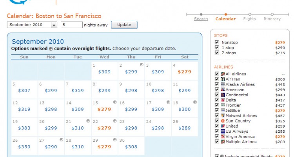Toggle the 2 stops checkbox
Screen dimensions: 294x157
tap(217, 53)
